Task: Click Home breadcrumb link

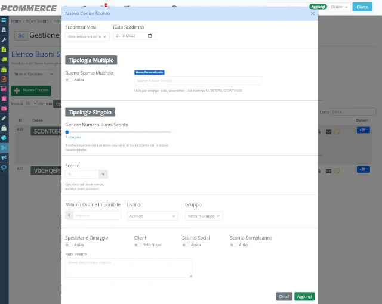Action: [16, 21]
